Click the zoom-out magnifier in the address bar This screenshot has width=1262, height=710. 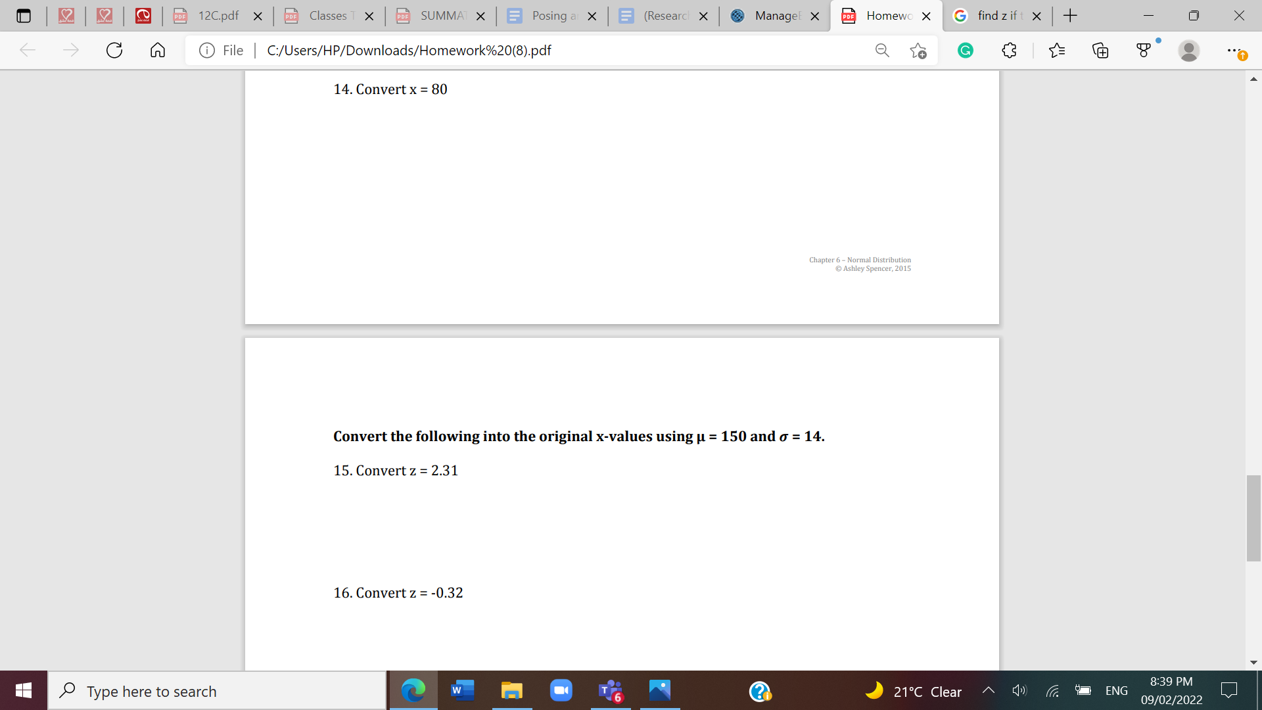pos(881,50)
